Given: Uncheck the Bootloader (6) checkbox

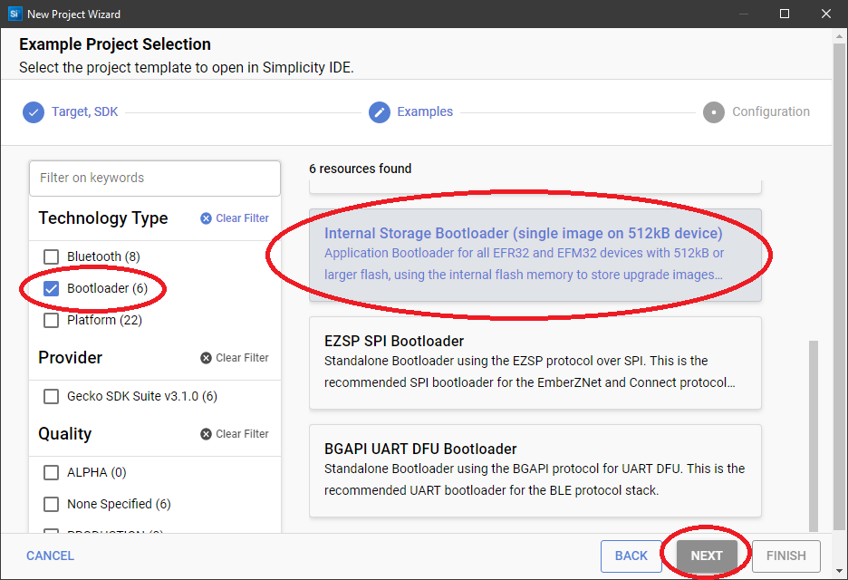Looking at the screenshot, I should pos(52,288).
